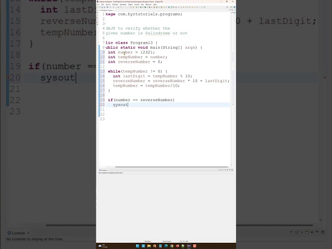Open the Refactor menu
The height and width of the screenshot is (249, 332).
(x=115, y=5)
